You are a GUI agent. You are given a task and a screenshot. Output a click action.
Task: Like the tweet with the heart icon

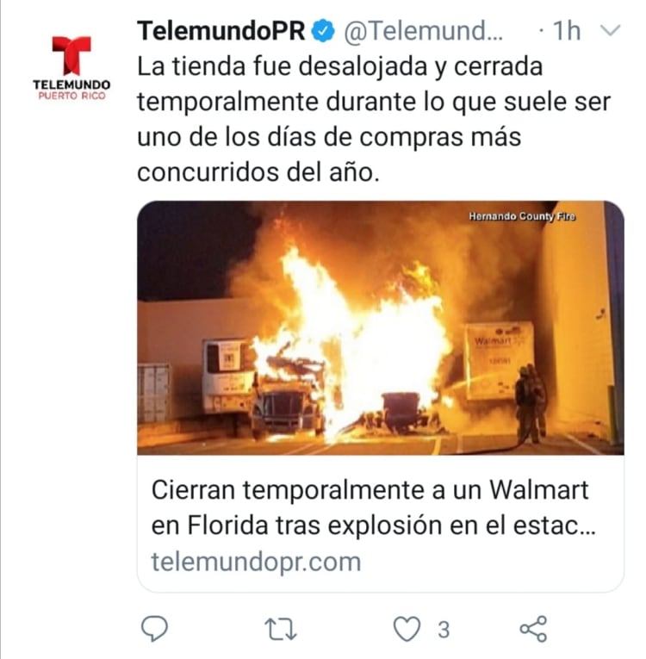pos(407,629)
